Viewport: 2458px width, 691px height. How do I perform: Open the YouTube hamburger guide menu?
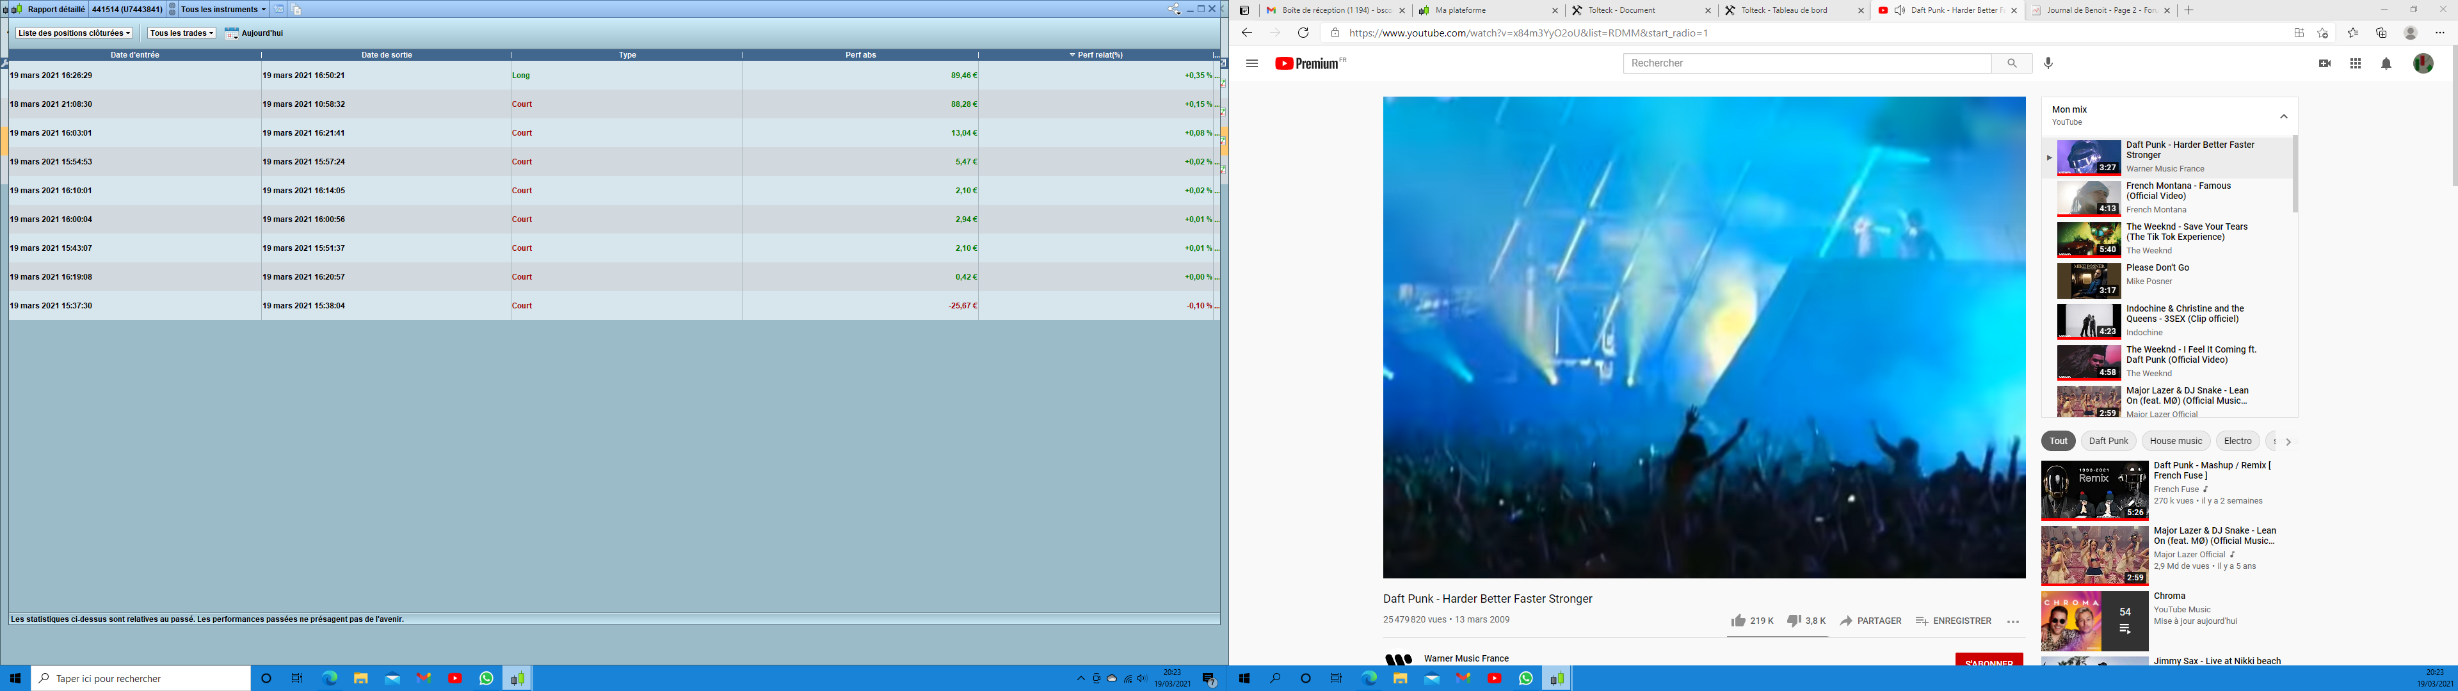click(1252, 63)
